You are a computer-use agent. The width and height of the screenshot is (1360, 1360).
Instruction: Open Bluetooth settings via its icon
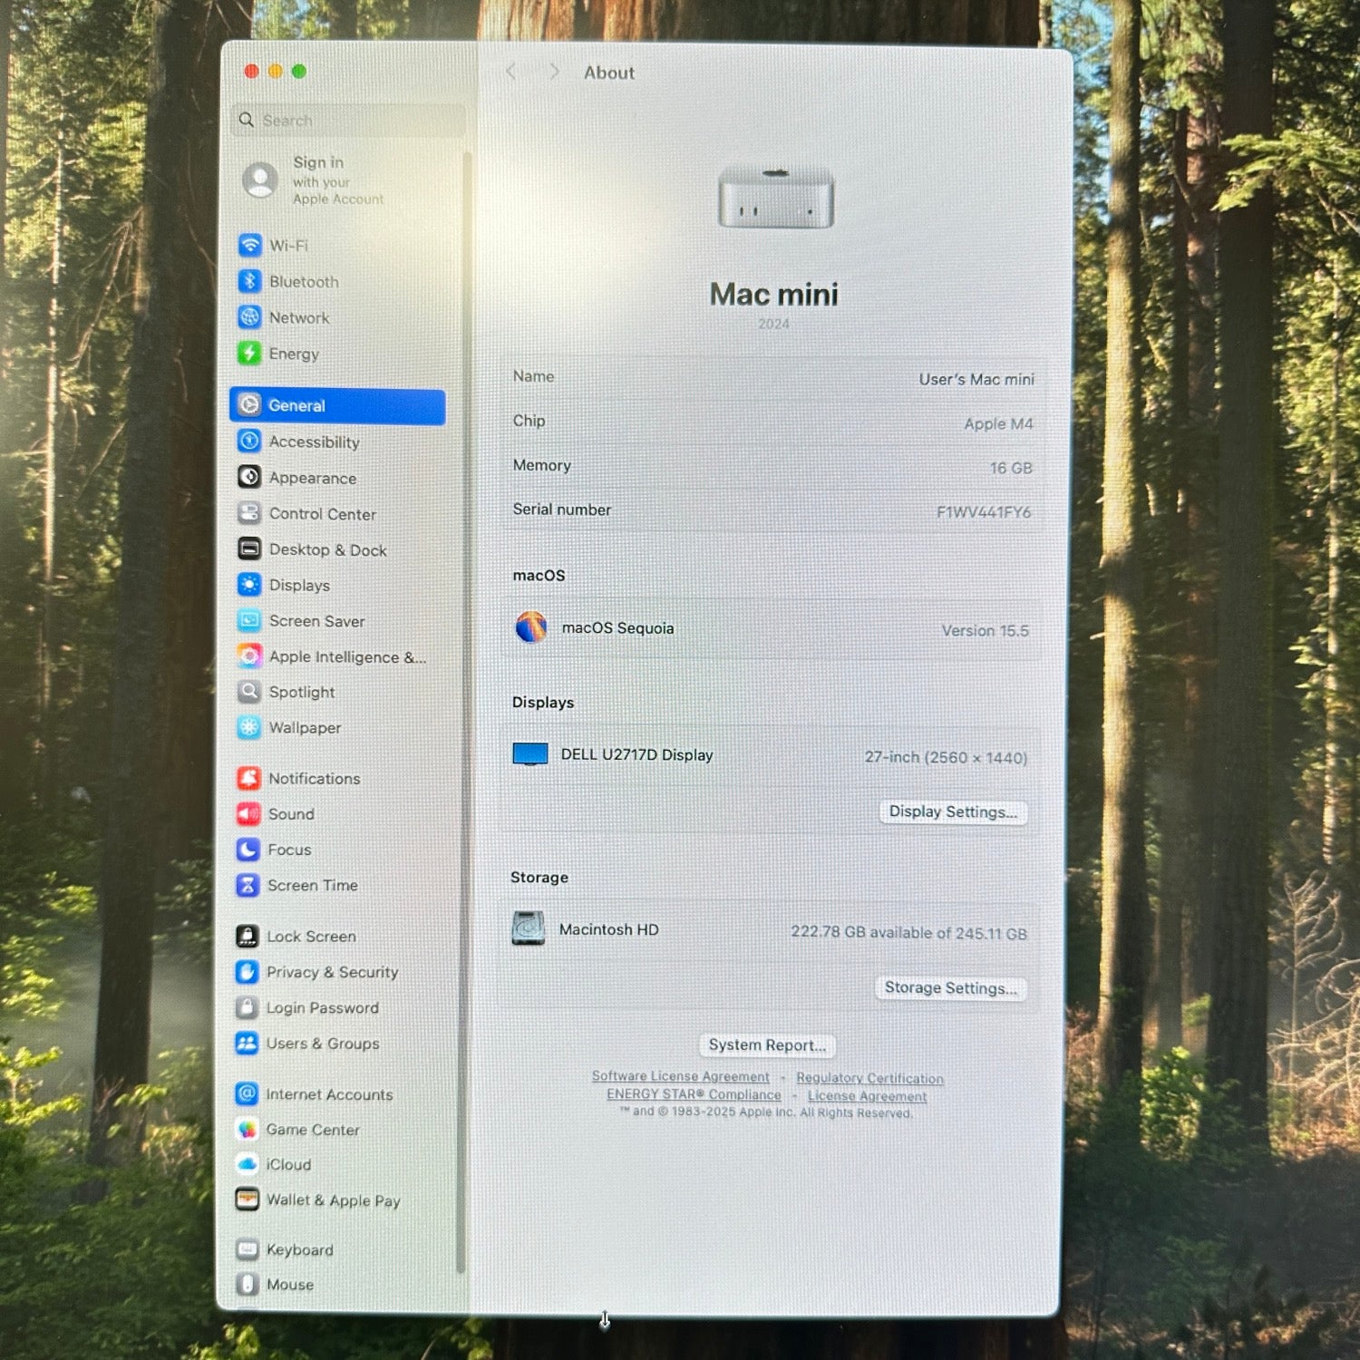tap(249, 281)
